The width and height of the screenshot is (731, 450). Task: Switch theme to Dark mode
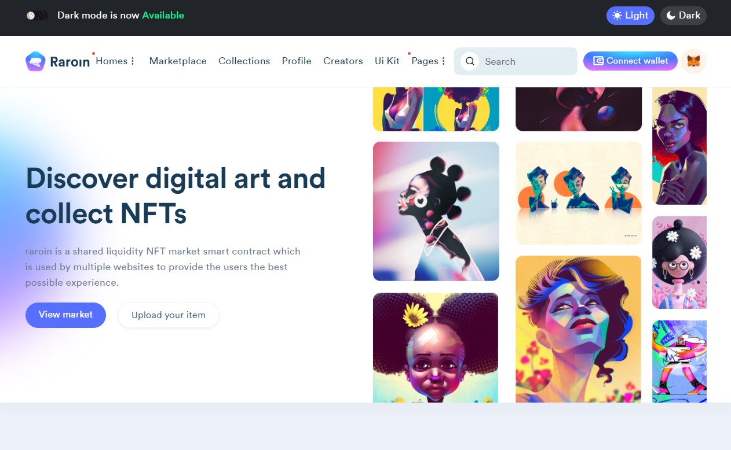(684, 16)
